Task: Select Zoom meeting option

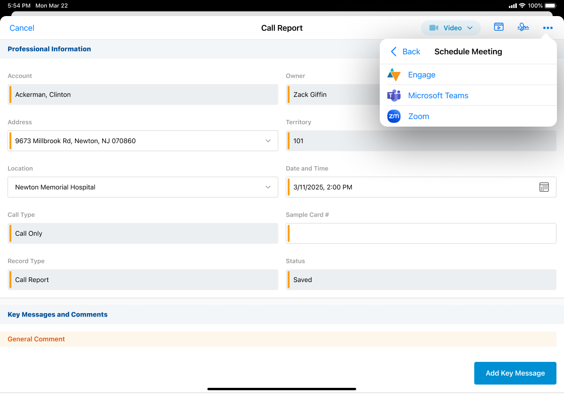Action: coord(419,116)
